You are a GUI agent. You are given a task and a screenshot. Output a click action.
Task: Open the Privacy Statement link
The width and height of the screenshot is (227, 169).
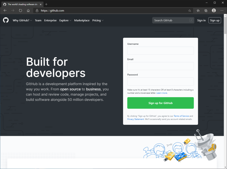tap(135, 119)
